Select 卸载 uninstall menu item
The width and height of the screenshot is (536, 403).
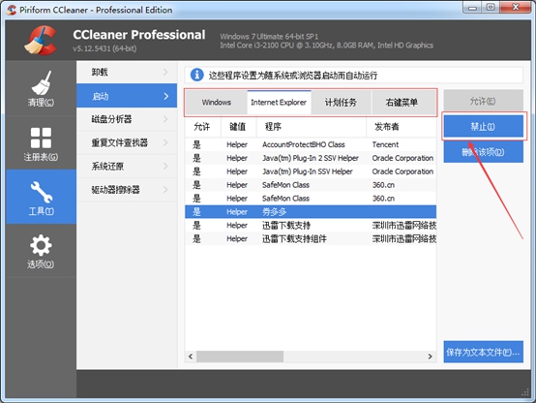point(127,72)
